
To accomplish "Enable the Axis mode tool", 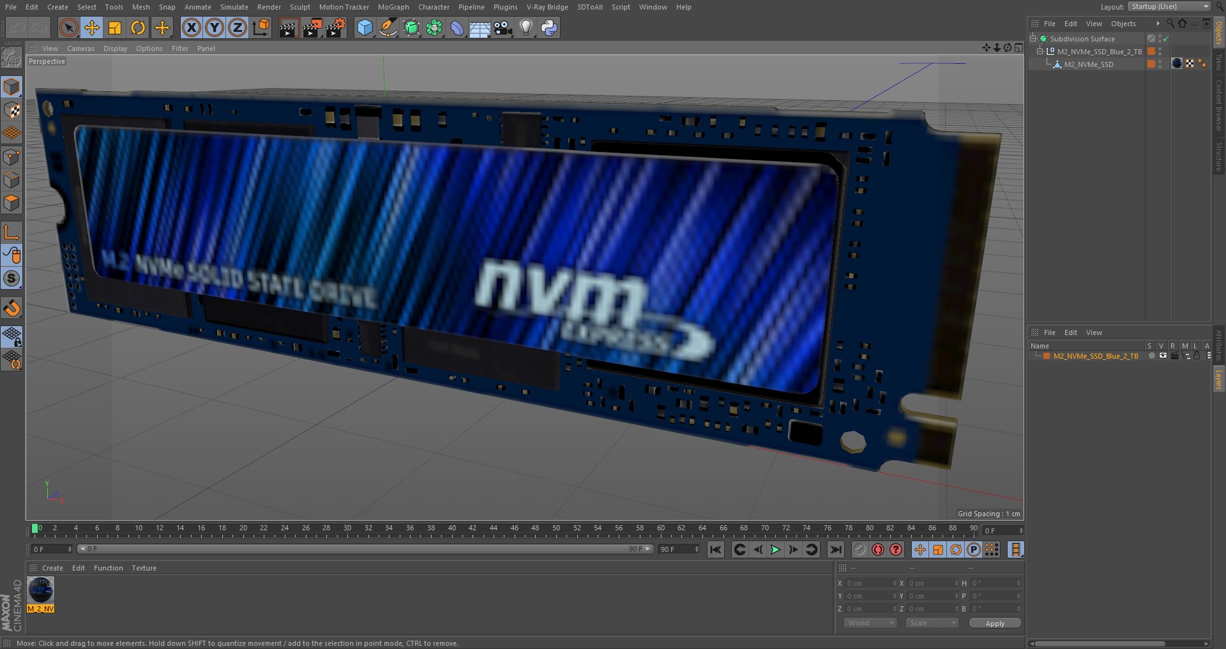I will (11, 232).
